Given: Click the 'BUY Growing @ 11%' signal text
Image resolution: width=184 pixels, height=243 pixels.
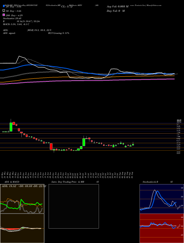Looking at the screenshot, I should (x=59, y=33).
